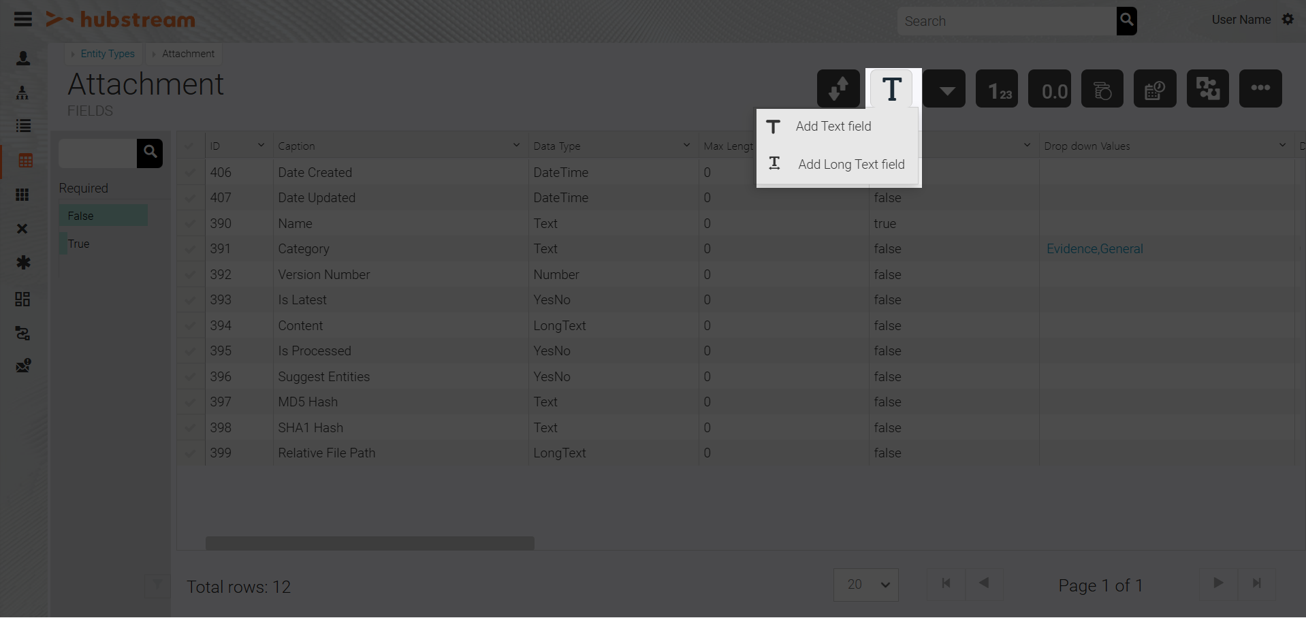The width and height of the screenshot is (1306, 618).
Task: Toggle the checkbox for Category row
Action: tap(191, 249)
